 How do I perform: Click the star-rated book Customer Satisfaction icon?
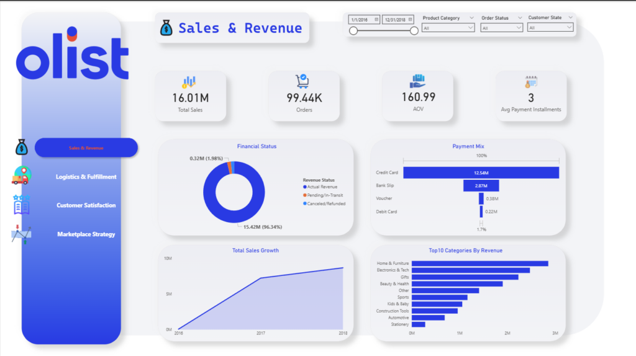(x=21, y=205)
